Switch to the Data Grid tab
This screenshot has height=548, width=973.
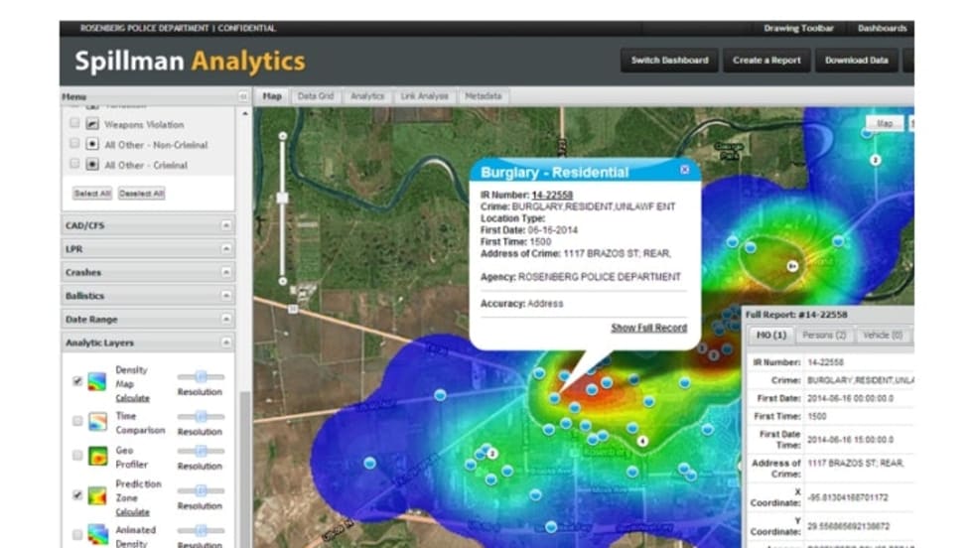point(315,96)
